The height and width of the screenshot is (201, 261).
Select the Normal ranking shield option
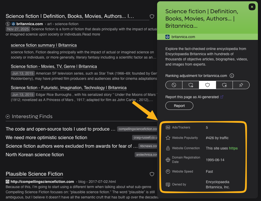point(208,85)
